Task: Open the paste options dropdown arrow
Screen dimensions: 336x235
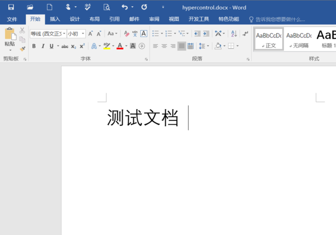Action: coord(10,50)
